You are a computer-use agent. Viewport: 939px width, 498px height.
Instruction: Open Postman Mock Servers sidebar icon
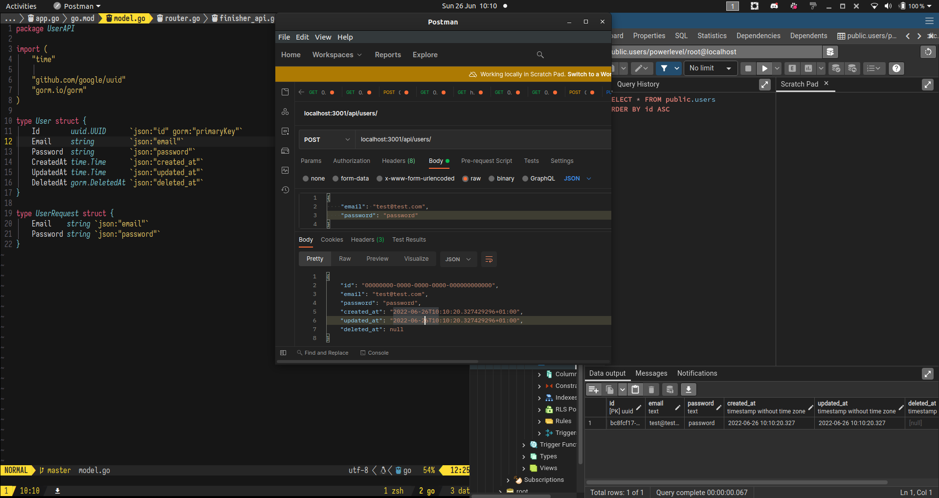point(285,151)
